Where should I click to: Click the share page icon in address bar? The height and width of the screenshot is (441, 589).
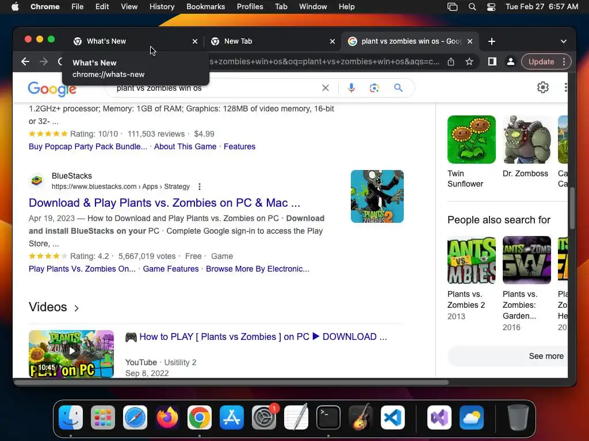(x=451, y=61)
